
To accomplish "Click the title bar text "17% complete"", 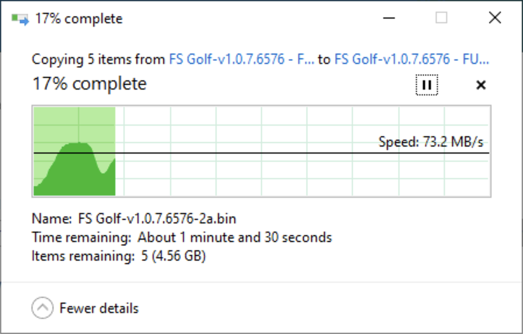I will [x=79, y=19].
